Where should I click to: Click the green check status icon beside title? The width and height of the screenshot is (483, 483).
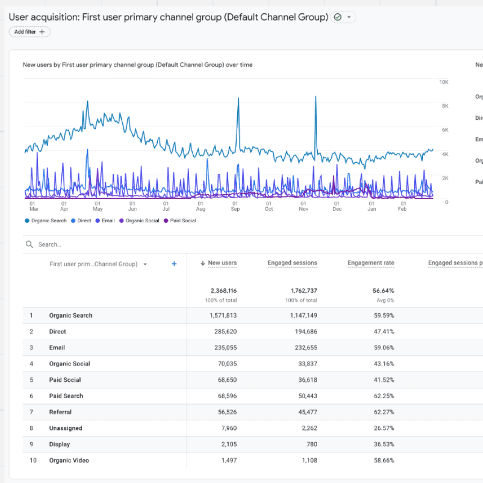(338, 17)
